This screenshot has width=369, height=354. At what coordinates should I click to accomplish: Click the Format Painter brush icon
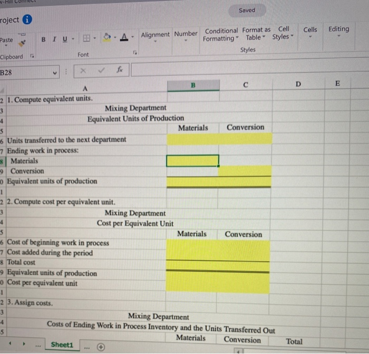point(22,43)
